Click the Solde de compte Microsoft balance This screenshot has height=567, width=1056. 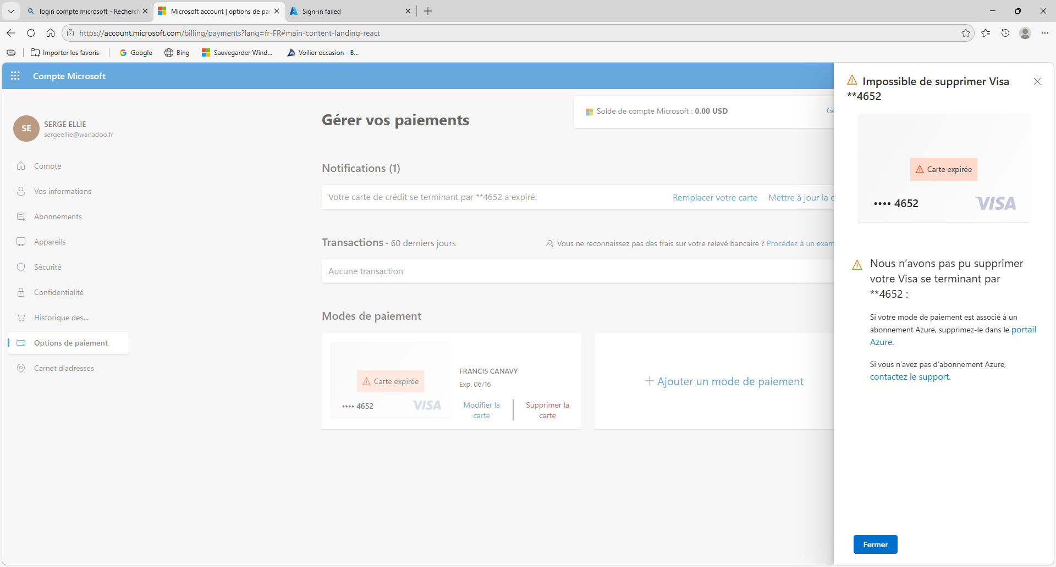662,111
